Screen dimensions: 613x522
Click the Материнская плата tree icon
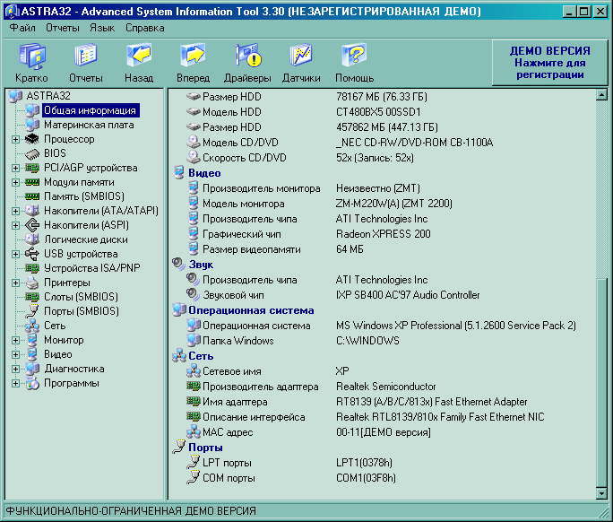point(33,125)
